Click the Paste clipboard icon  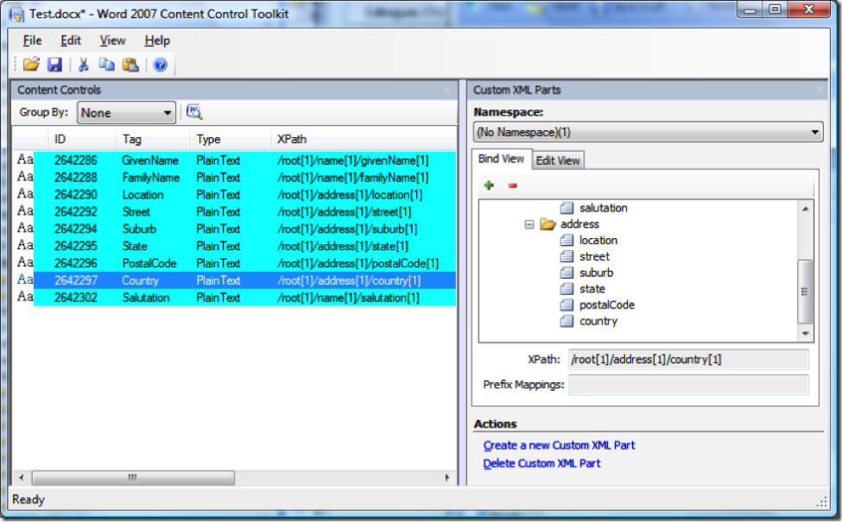pyautogui.click(x=130, y=65)
